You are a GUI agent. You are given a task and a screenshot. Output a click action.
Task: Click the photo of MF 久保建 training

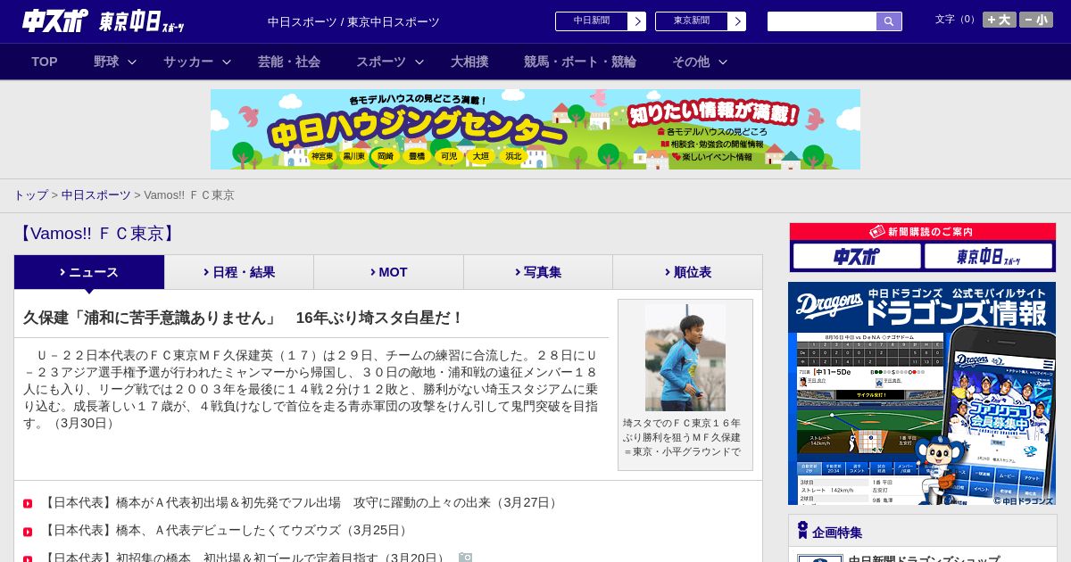pyautogui.click(x=685, y=358)
